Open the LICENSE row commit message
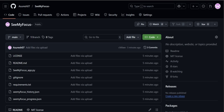 [x=81, y=56]
